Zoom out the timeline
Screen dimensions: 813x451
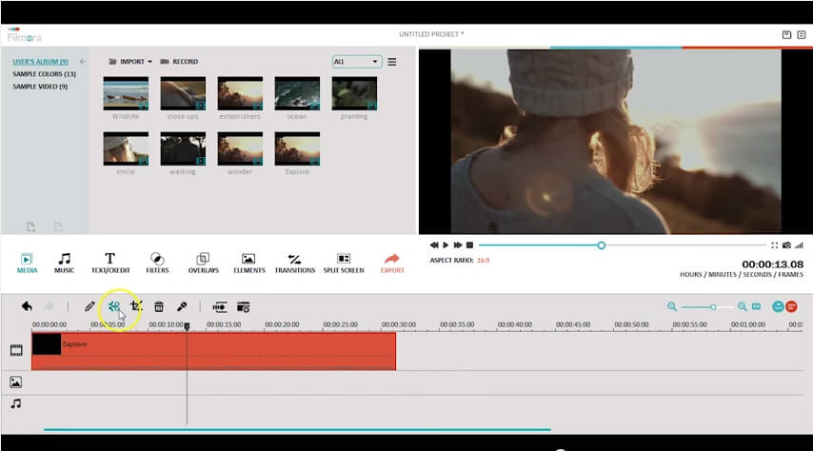[672, 306]
